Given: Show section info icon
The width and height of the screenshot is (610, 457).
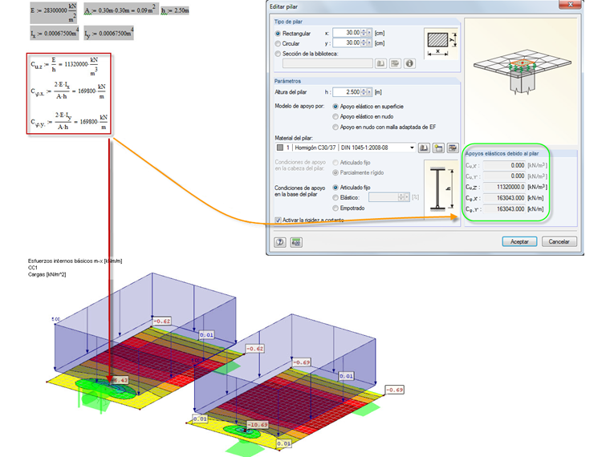Looking at the screenshot, I should pos(409,63).
